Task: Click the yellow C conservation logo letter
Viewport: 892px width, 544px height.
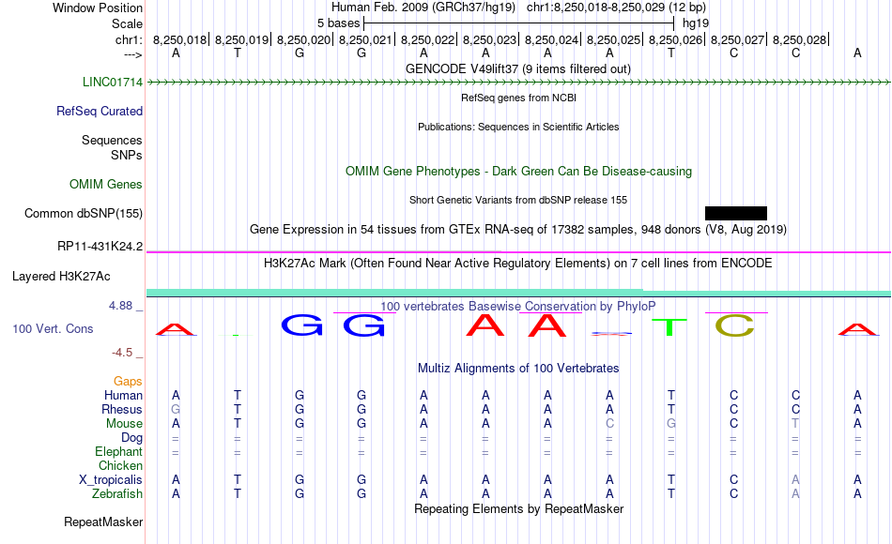Action: (x=734, y=325)
